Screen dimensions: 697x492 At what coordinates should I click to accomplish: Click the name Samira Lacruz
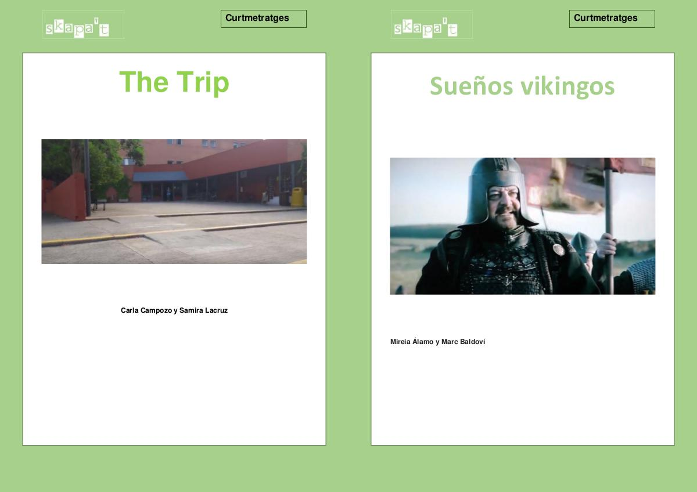pos(203,310)
